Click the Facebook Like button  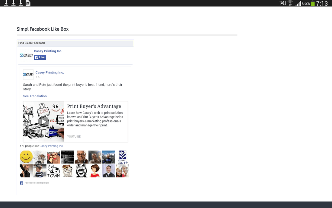(x=40, y=57)
